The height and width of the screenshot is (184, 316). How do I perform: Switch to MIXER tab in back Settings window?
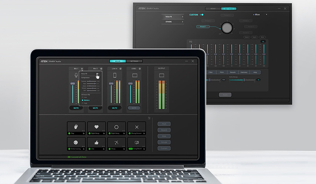213,8
